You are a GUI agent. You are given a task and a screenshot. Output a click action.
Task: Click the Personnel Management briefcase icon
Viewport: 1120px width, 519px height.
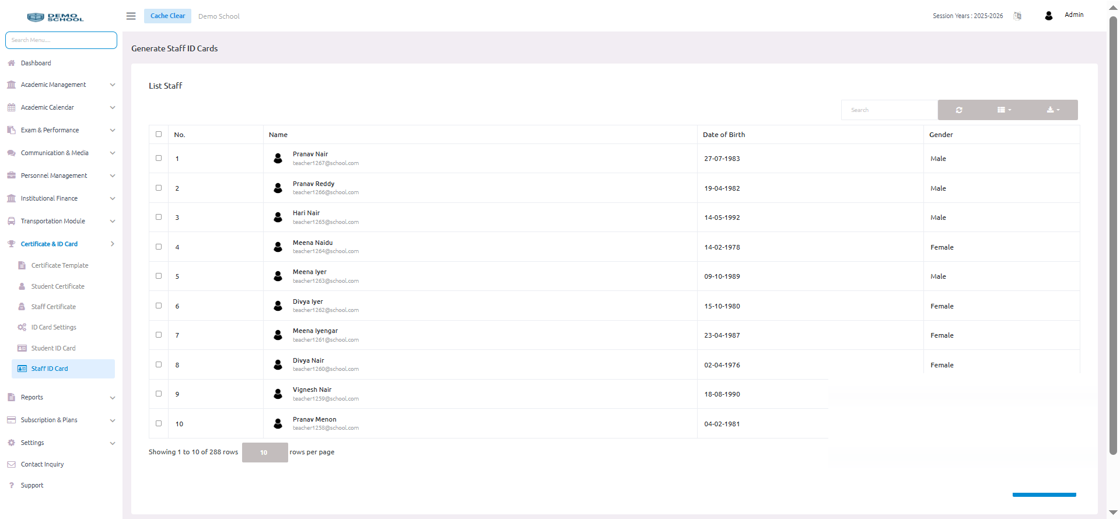11,176
